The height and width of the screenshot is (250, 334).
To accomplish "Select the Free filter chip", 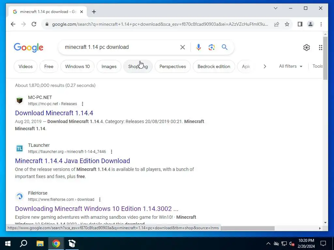I will [x=49, y=66].
